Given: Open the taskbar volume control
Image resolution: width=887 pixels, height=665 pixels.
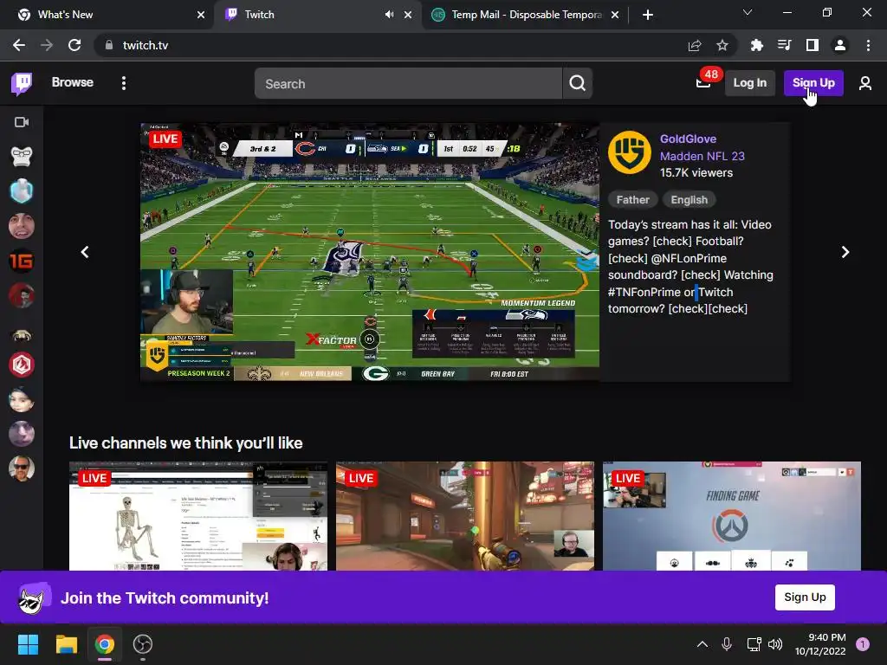Looking at the screenshot, I should [x=775, y=644].
